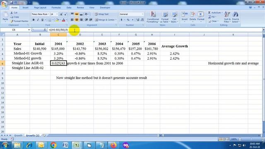
Task: Select cell with $161,780 sales value
Action: click(x=152, y=49)
